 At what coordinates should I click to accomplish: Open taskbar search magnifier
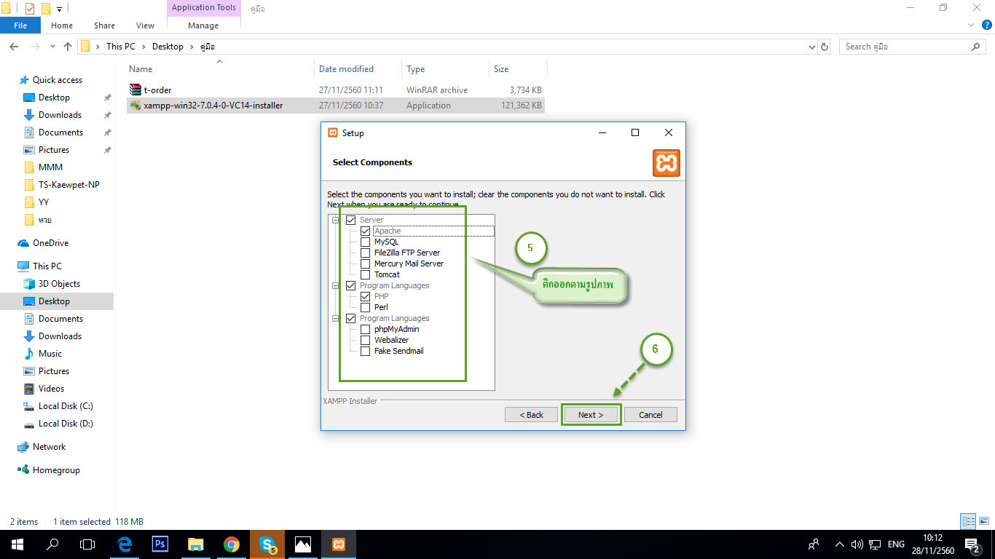coord(52,544)
